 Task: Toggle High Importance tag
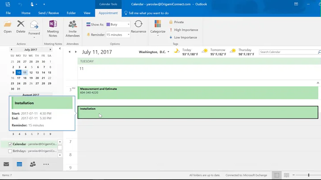coord(184,30)
